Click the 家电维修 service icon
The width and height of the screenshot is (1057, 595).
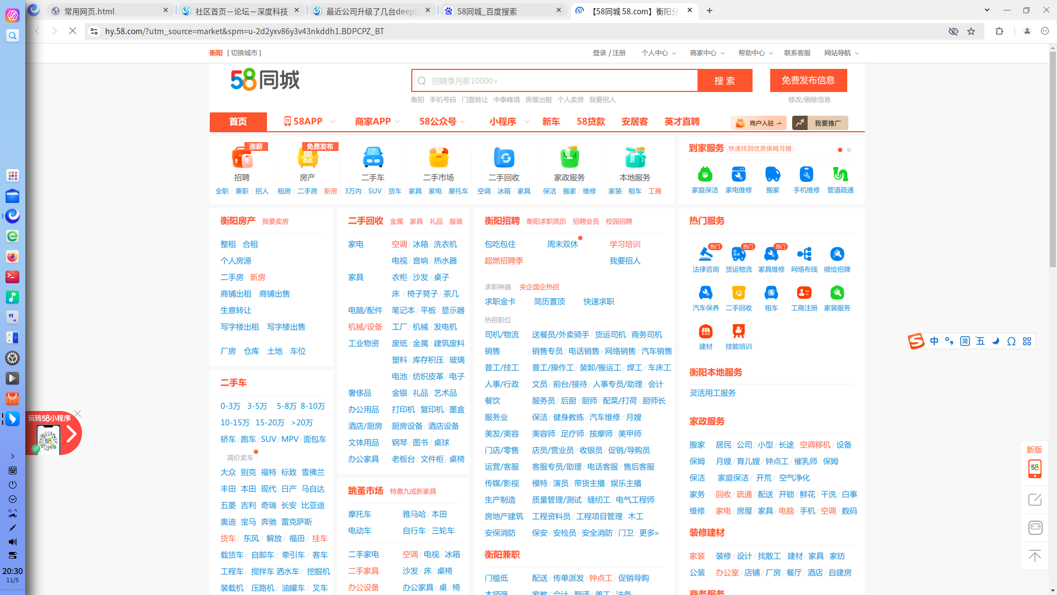pos(739,175)
